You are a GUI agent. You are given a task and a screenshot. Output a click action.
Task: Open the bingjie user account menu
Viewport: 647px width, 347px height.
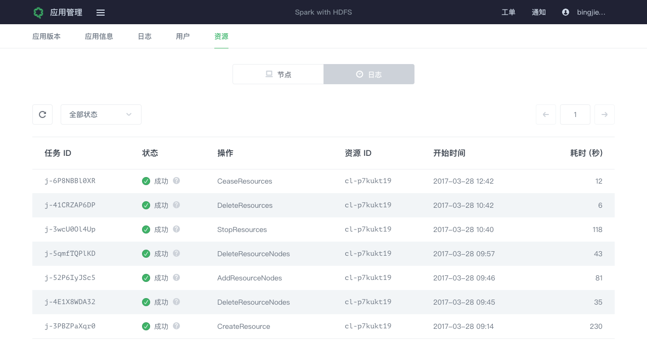[x=591, y=12]
